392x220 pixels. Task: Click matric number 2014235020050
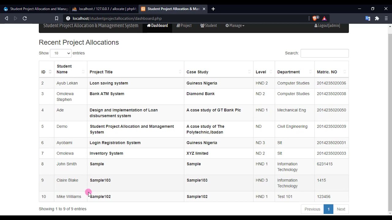coord(331,110)
